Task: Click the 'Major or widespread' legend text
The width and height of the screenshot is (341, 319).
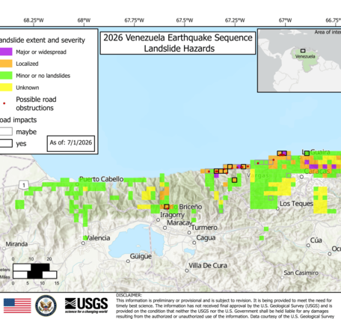Action: click(41, 52)
